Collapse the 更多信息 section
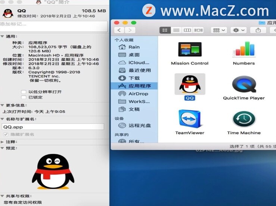 click(2, 105)
